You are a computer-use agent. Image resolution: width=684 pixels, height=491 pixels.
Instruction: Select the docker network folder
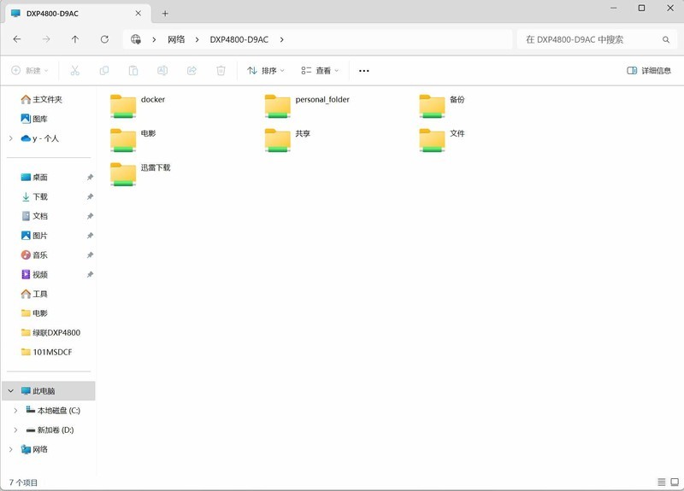pos(138,106)
